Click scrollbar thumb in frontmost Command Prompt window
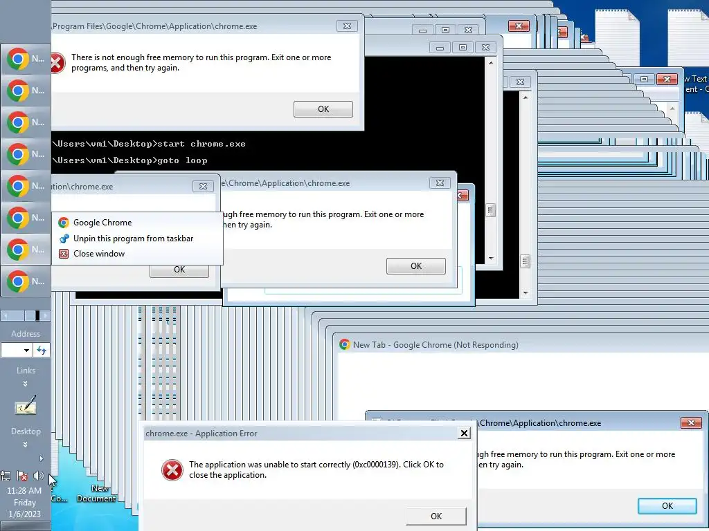709x531 pixels. click(x=491, y=210)
